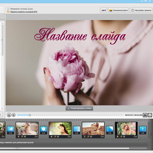
Task: Select the transition icon between slides 7 and 8
Action: [110, 129]
